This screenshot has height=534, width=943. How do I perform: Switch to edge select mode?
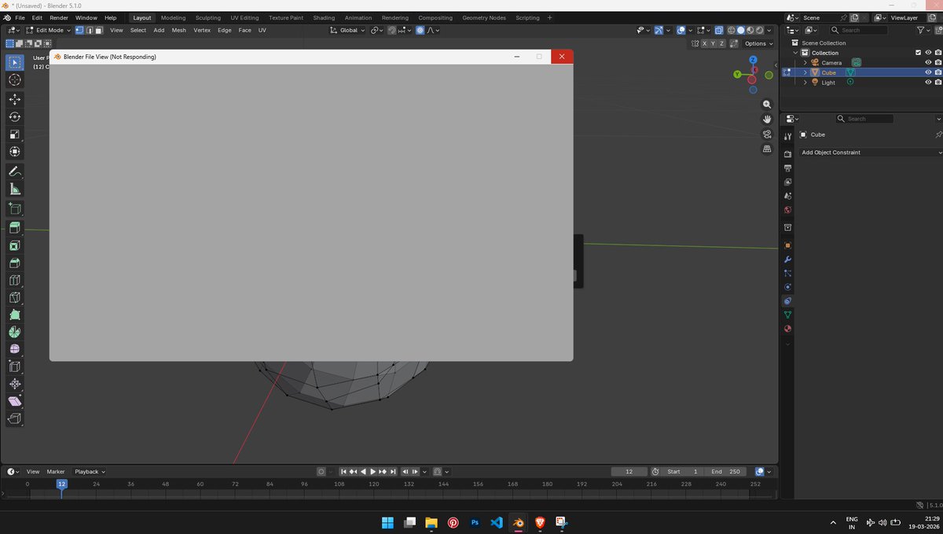point(89,30)
